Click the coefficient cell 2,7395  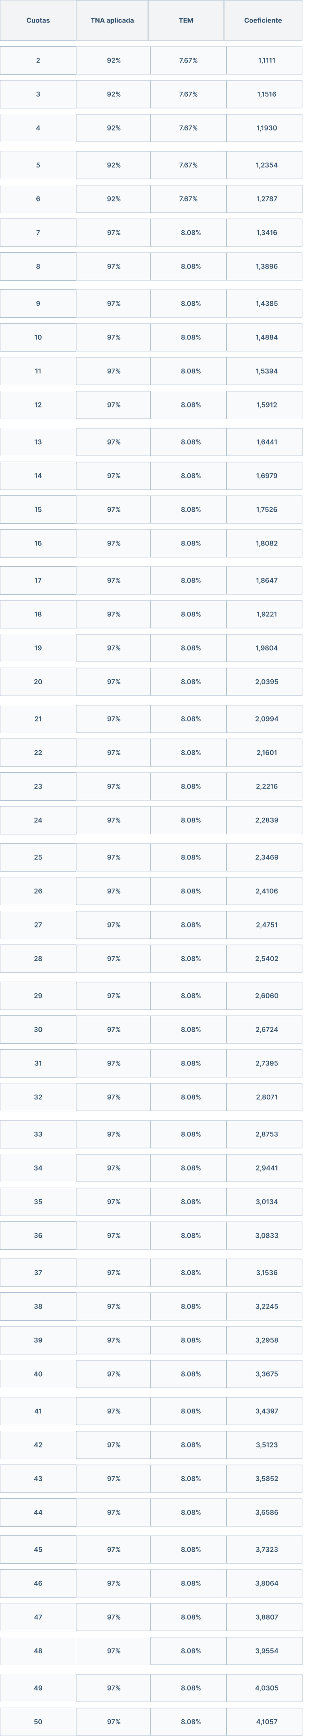pos(266,1063)
